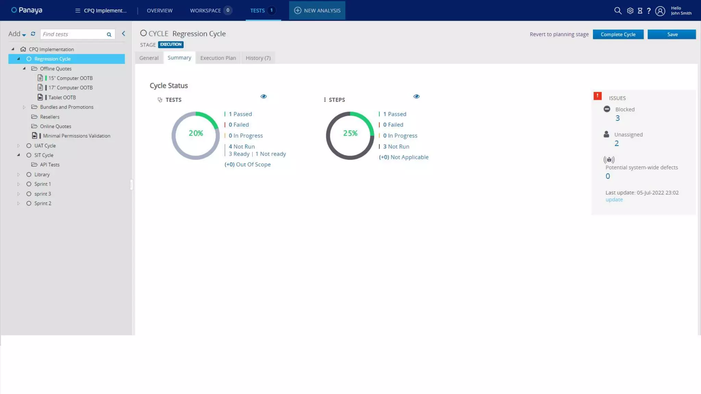Click the red issues alert icon
Image resolution: width=701 pixels, height=394 pixels.
tap(597, 96)
